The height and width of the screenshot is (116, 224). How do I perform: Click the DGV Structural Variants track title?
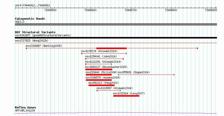point(35,32)
